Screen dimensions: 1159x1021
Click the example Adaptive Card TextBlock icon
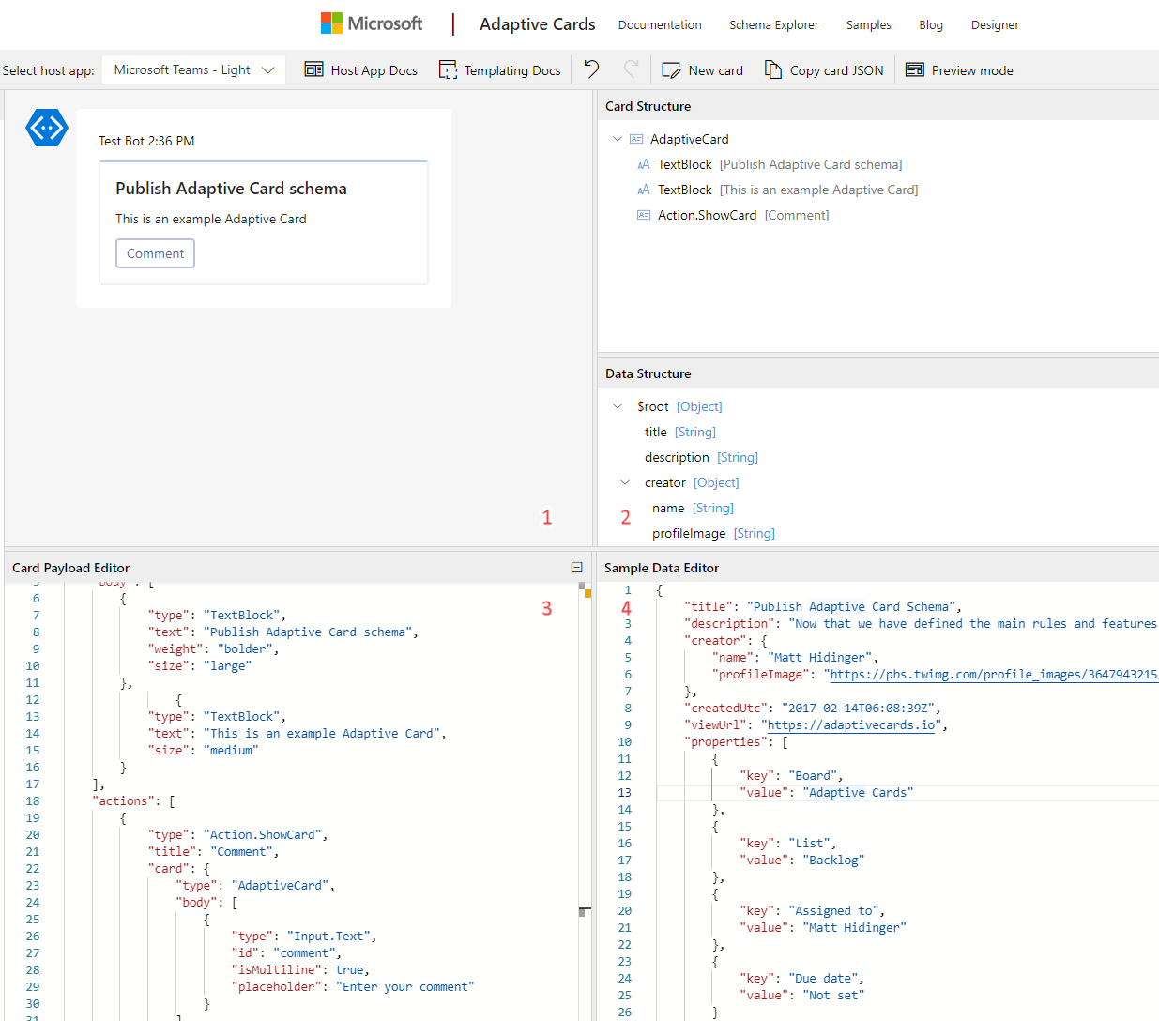pos(644,190)
